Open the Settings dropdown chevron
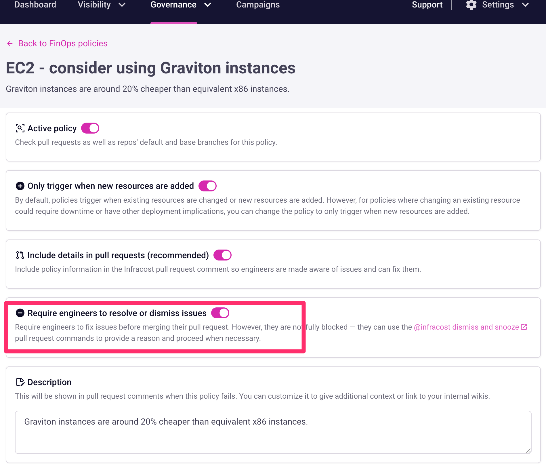The width and height of the screenshot is (546, 464). coord(525,5)
